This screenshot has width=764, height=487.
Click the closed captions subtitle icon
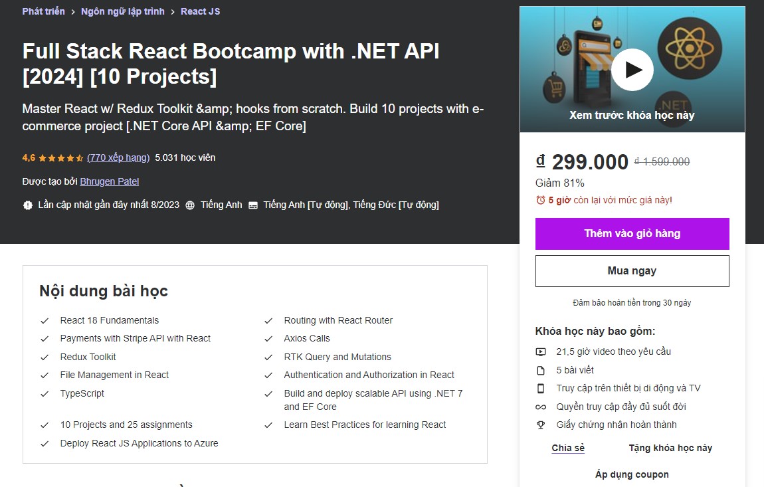coord(253,205)
